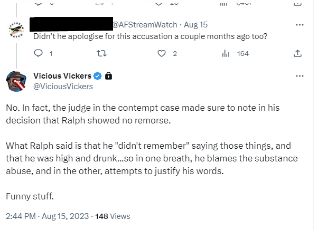
Task: Click the main tweet text about Ralph's remorse
Action: [x=152, y=151]
